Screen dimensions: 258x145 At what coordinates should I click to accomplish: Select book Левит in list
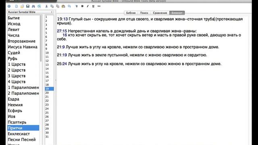pos(23,29)
